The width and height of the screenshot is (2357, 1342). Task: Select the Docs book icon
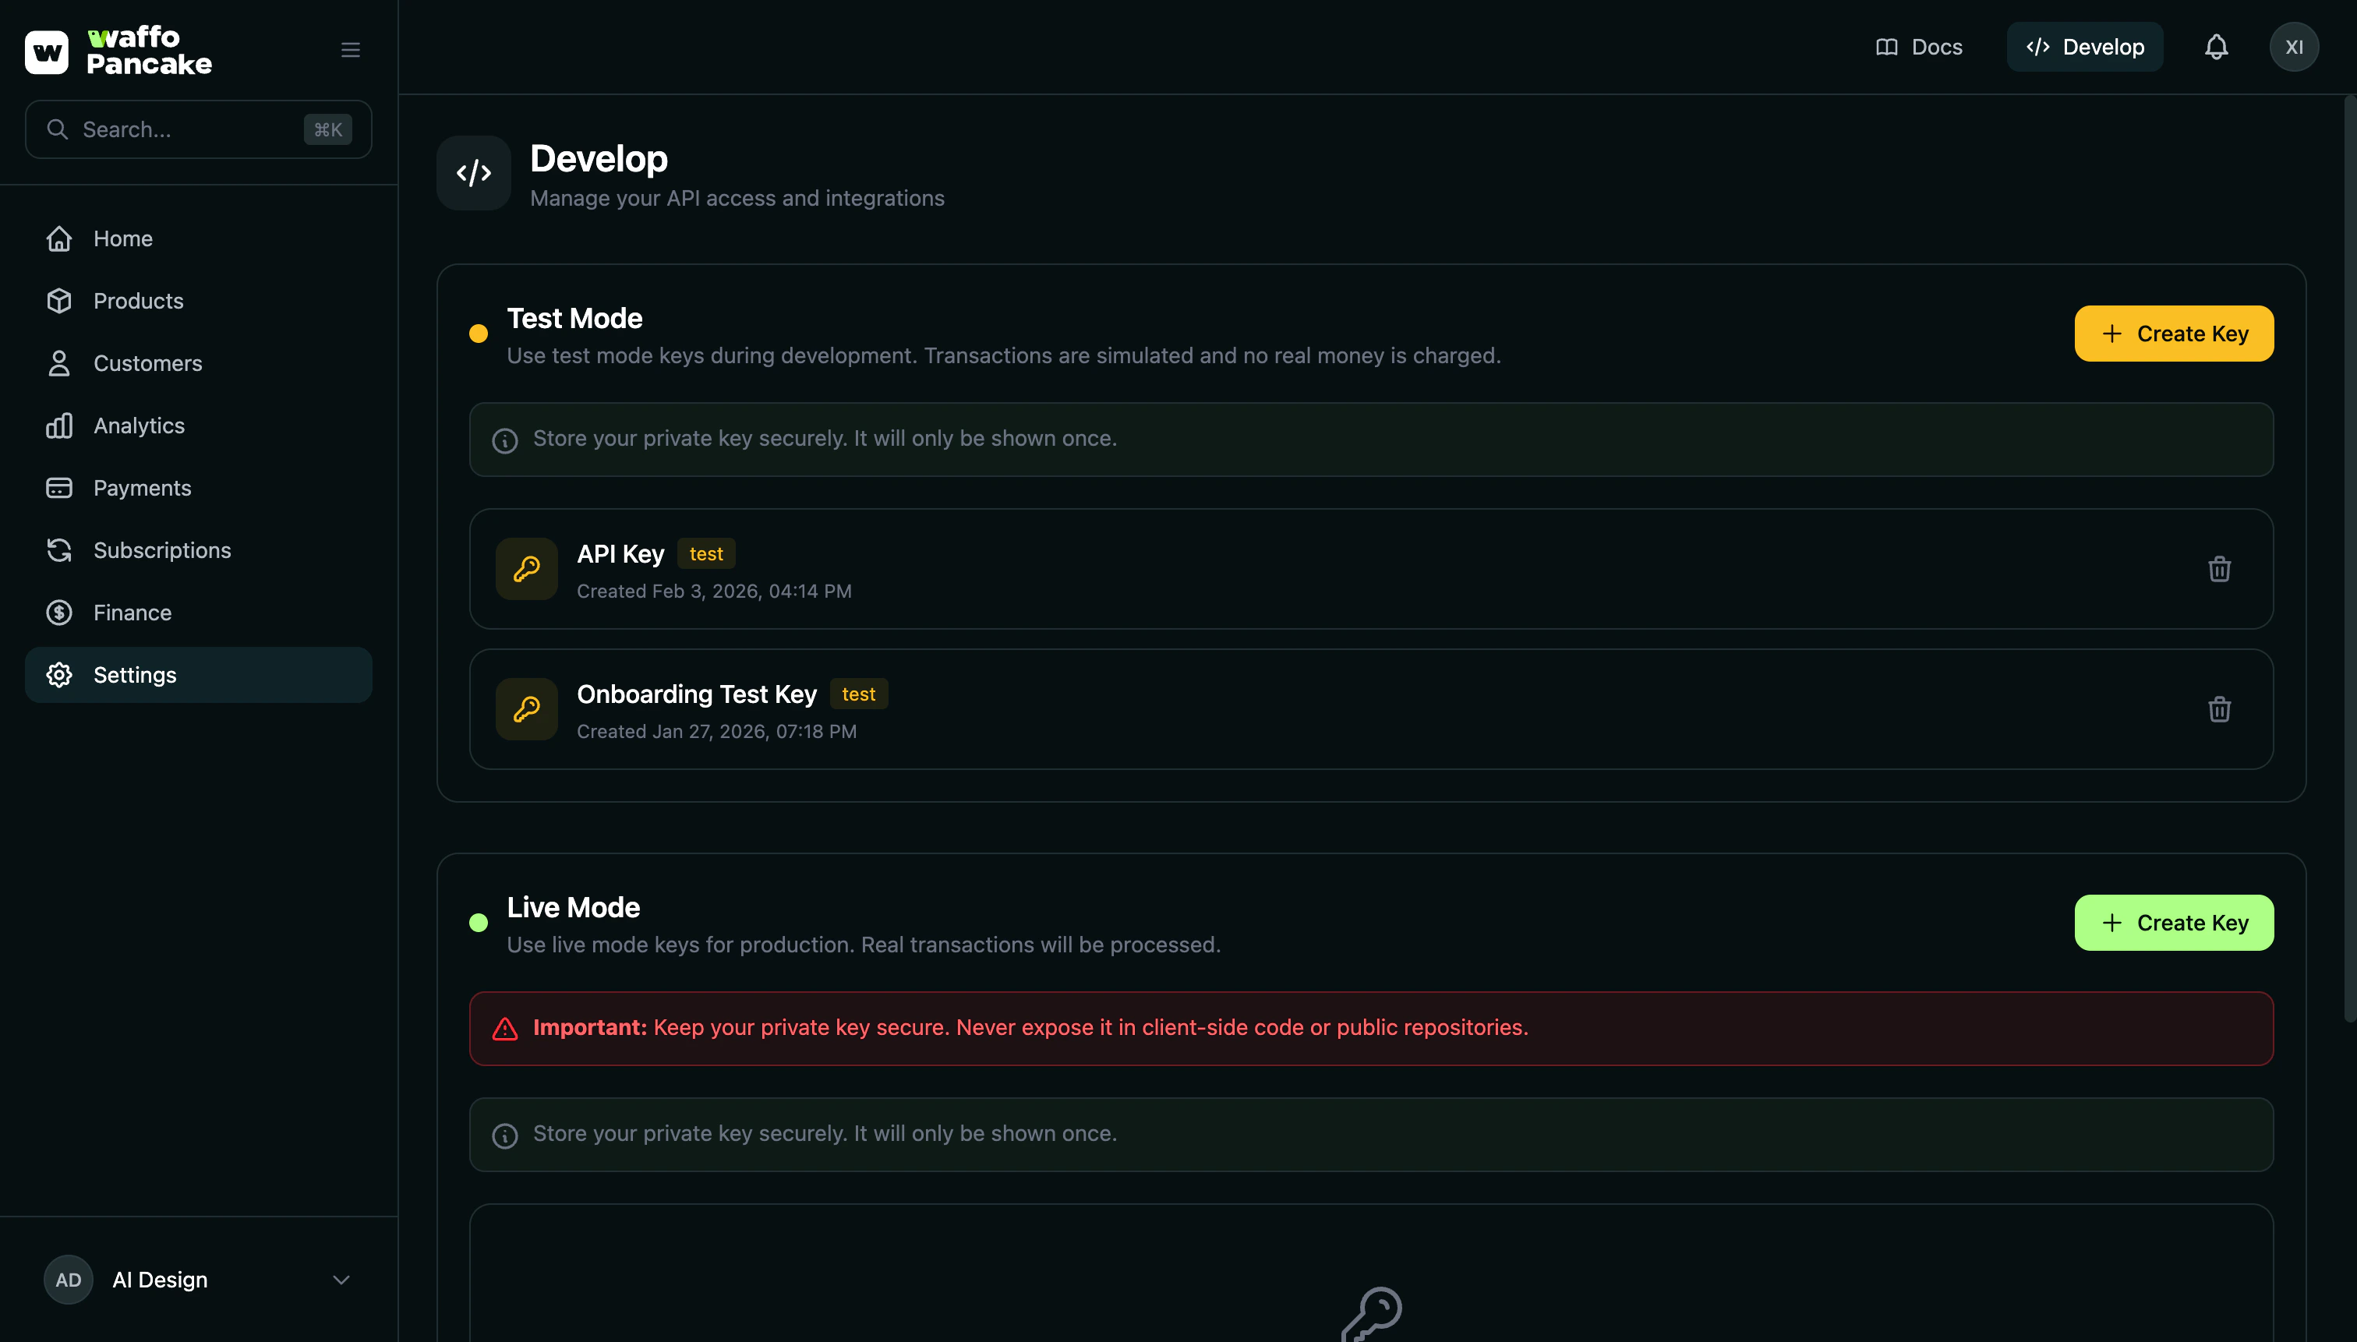tap(1886, 46)
